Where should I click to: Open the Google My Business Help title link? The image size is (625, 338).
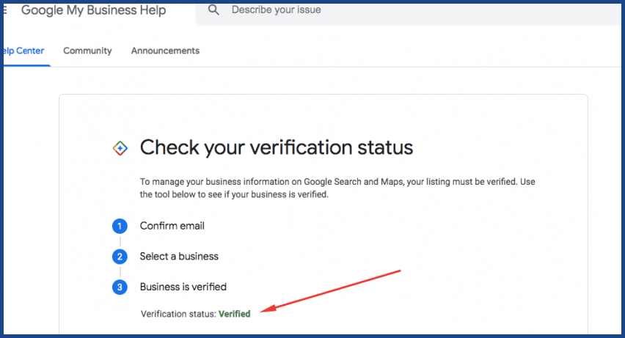(x=94, y=10)
